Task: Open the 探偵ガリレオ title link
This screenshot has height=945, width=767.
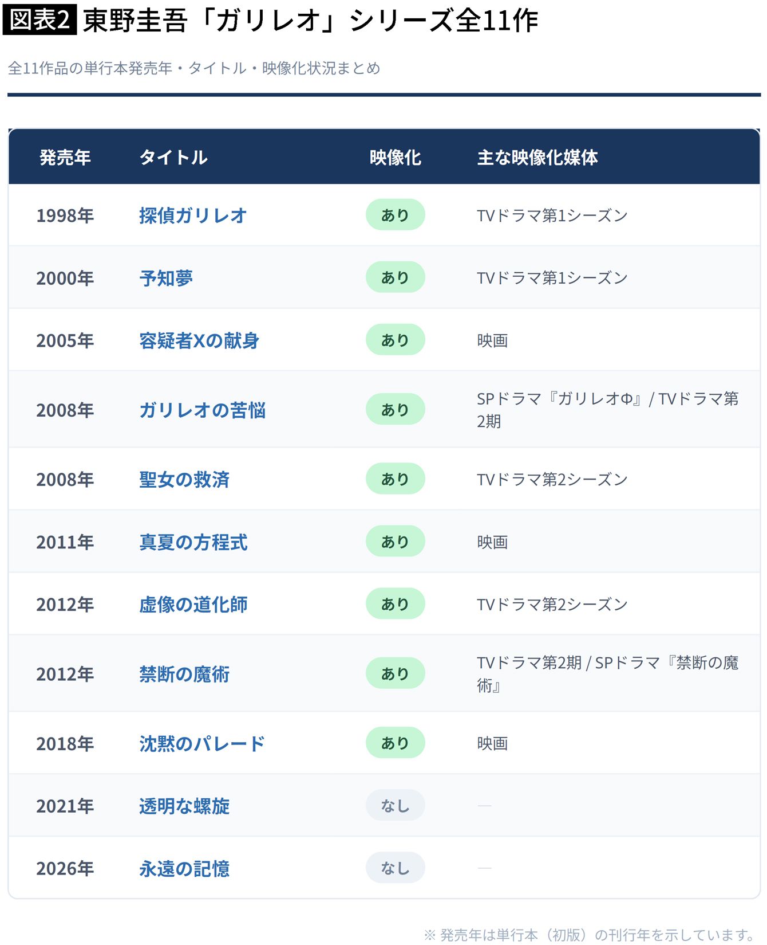Action: [x=193, y=215]
